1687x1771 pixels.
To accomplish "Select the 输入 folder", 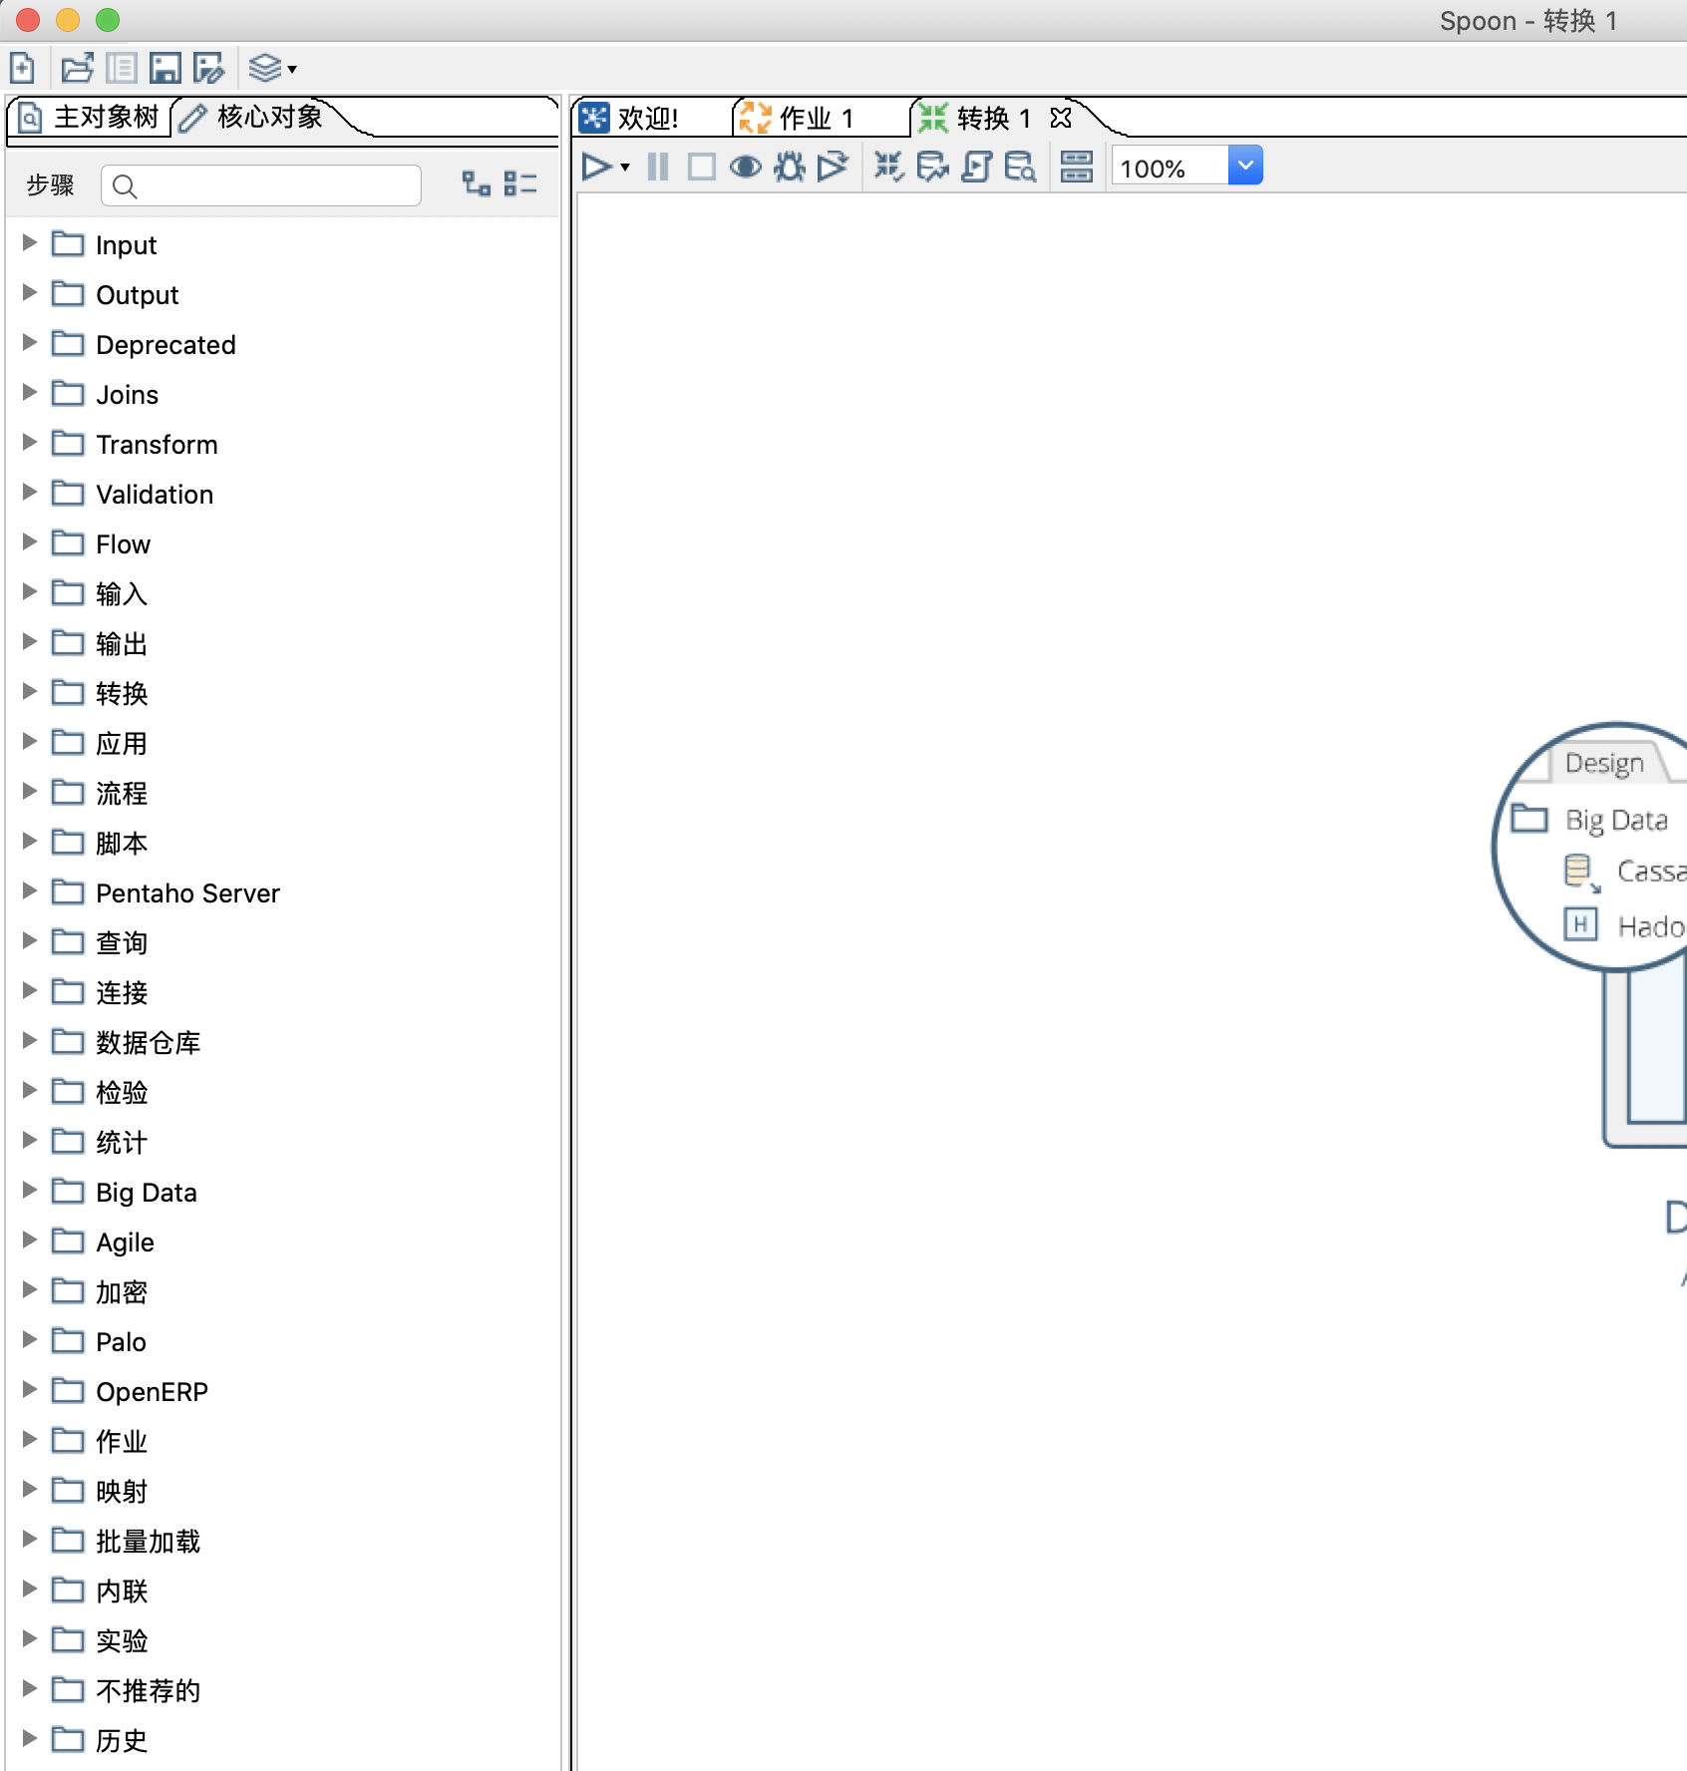I will 122,594.
